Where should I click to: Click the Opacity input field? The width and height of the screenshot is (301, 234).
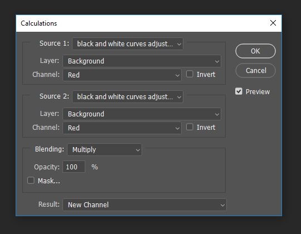[74, 167]
